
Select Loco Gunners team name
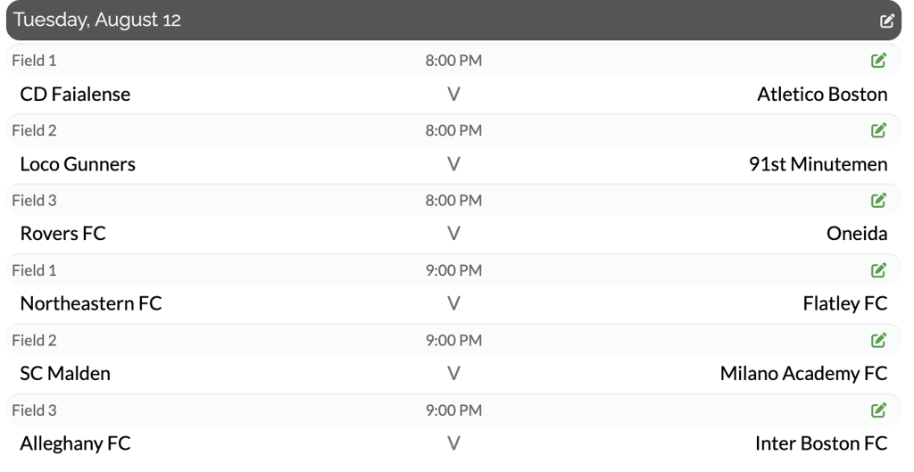pos(78,164)
